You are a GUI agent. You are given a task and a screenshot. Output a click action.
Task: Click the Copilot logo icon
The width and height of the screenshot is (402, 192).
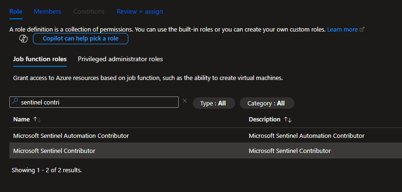pos(24,39)
